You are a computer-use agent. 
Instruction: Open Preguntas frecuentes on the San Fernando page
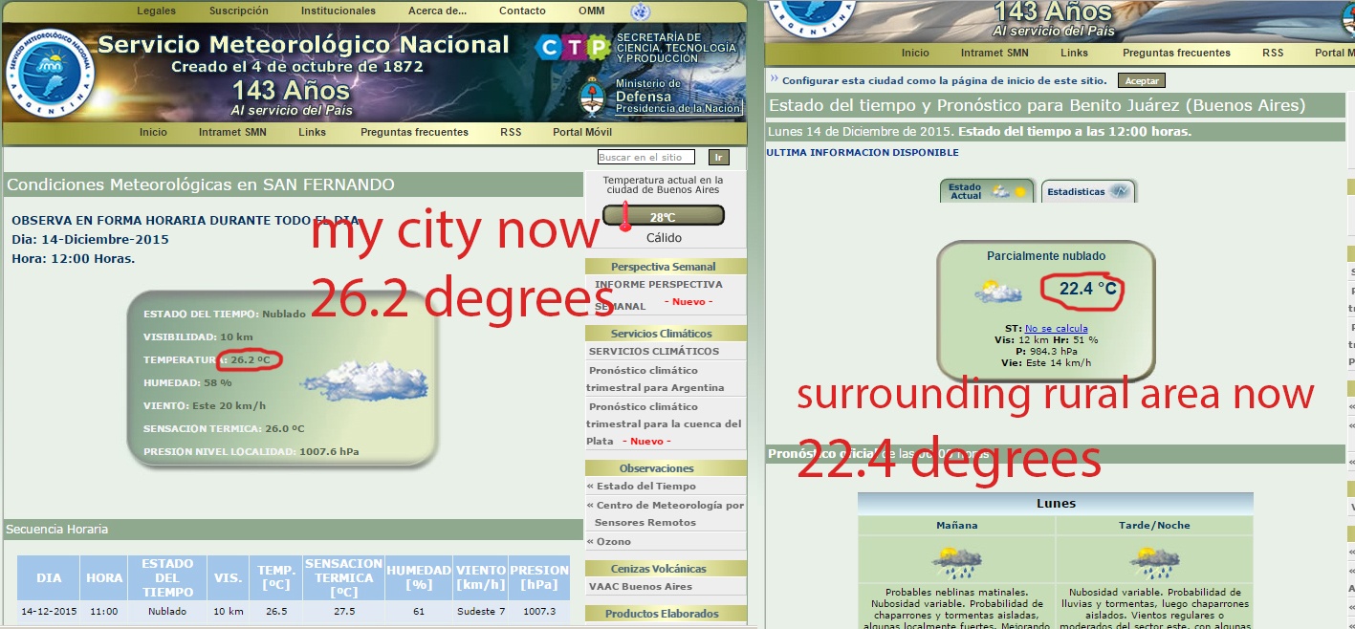[414, 132]
